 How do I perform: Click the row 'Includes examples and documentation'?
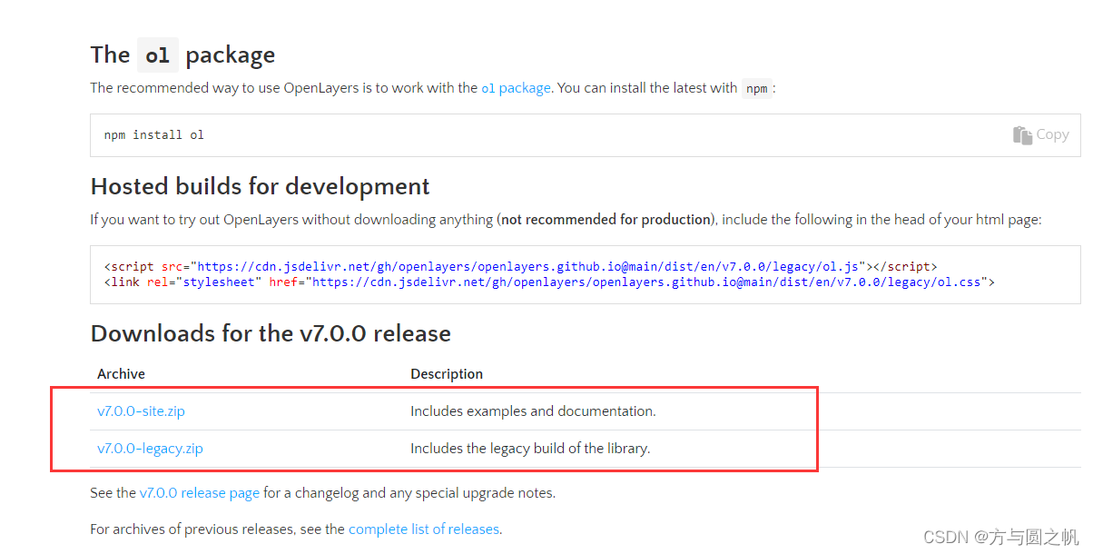(x=533, y=411)
